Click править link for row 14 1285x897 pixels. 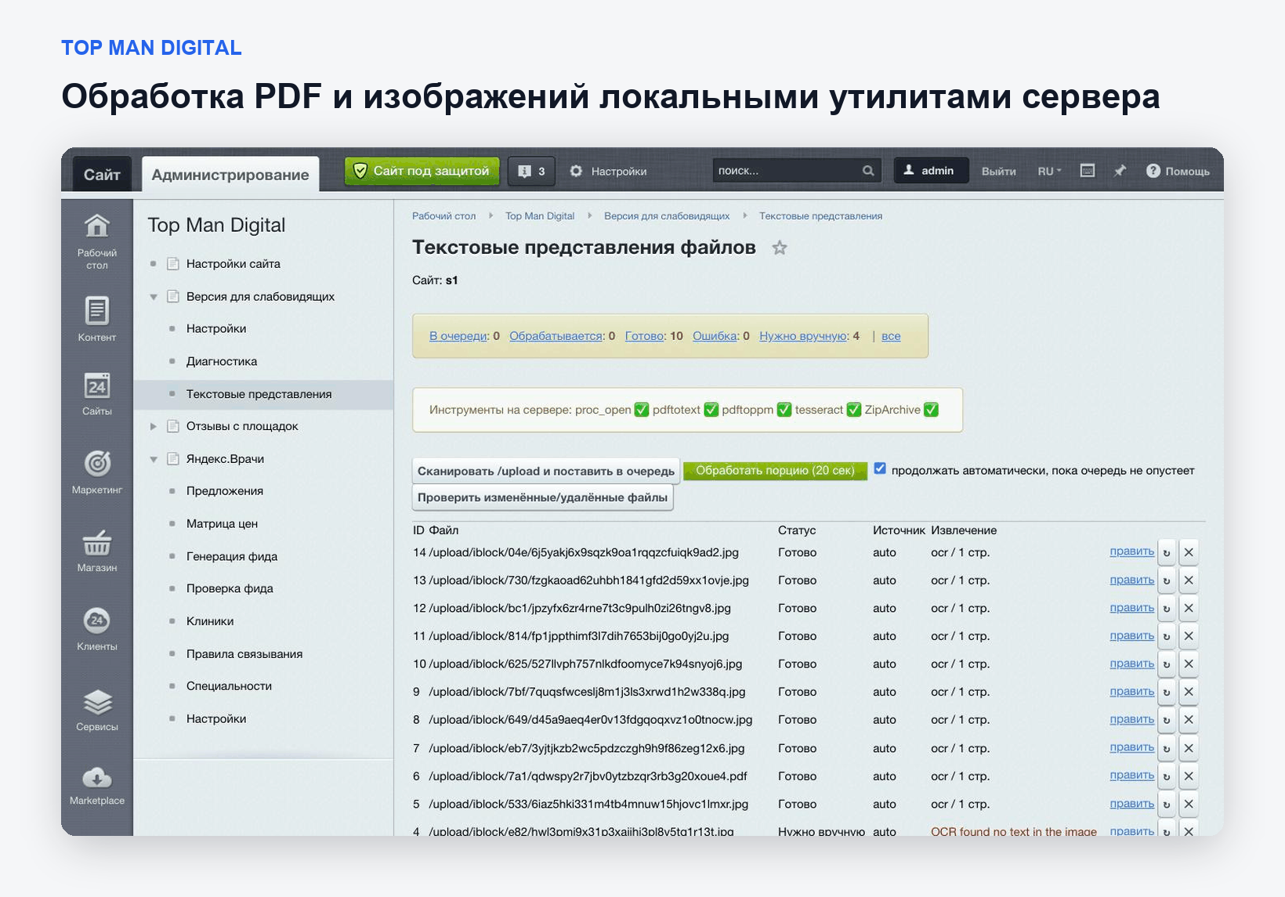[x=1131, y=552]
